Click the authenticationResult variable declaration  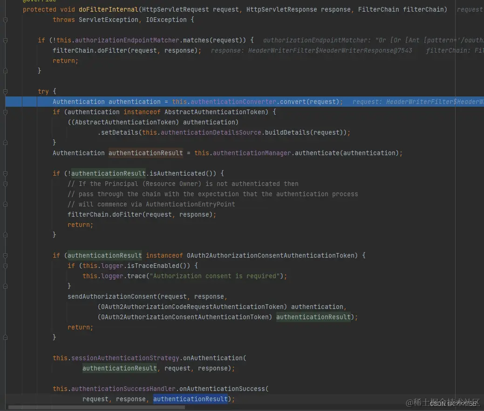tap(146, 153)
